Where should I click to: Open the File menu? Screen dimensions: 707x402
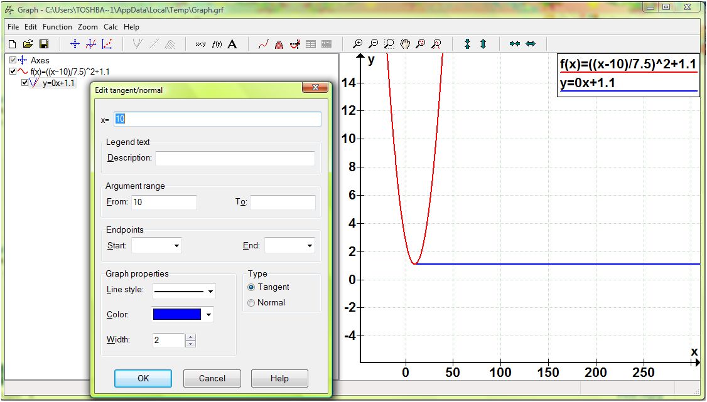14,27
